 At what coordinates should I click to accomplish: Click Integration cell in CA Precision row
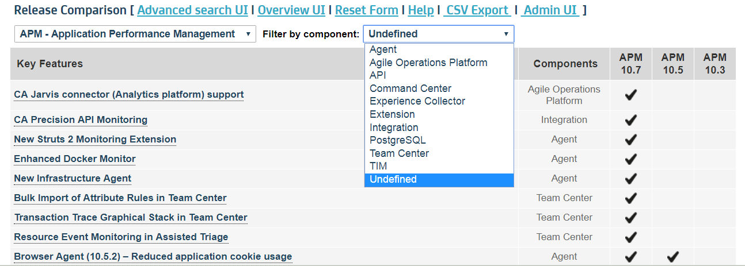pyautogui.click(x=564, y=120)
